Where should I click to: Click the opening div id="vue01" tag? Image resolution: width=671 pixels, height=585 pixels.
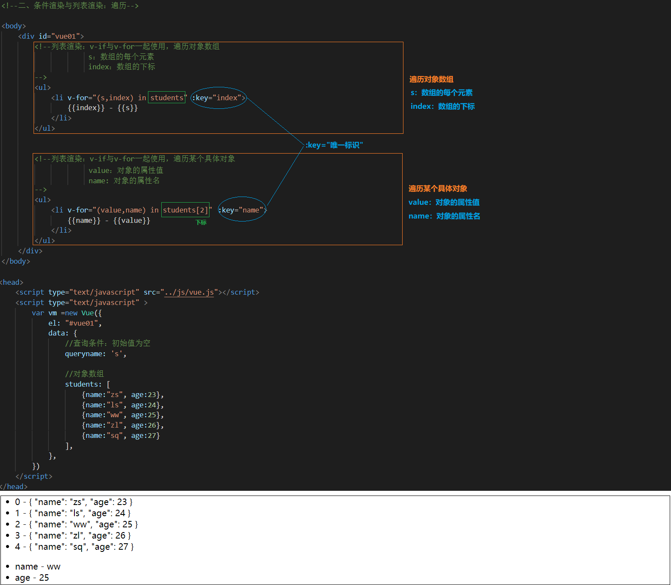[51, 37]
